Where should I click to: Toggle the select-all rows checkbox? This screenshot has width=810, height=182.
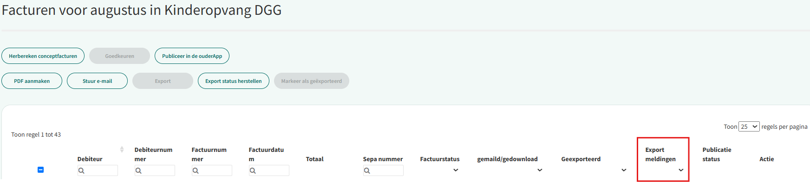(x=40, y=170)
